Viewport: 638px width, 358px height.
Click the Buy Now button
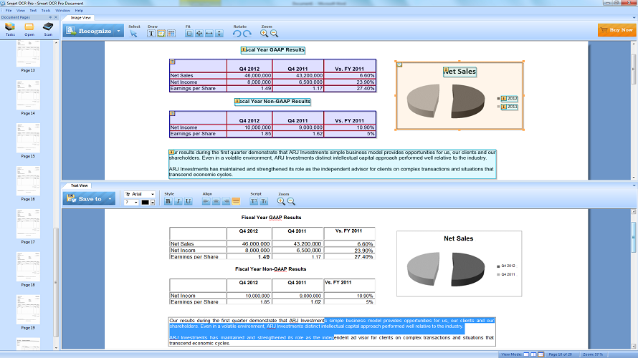(x=616, y=30)
